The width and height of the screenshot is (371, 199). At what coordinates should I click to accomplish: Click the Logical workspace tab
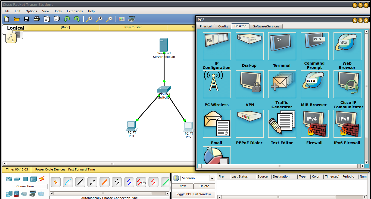point(15,28)
